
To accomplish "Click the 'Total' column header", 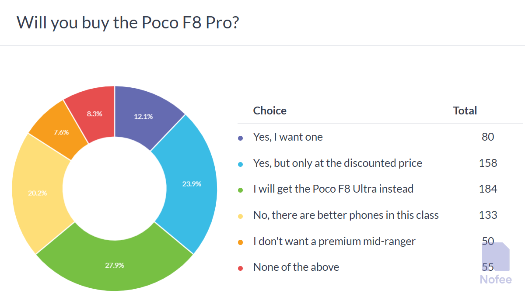I will [465, 111].
